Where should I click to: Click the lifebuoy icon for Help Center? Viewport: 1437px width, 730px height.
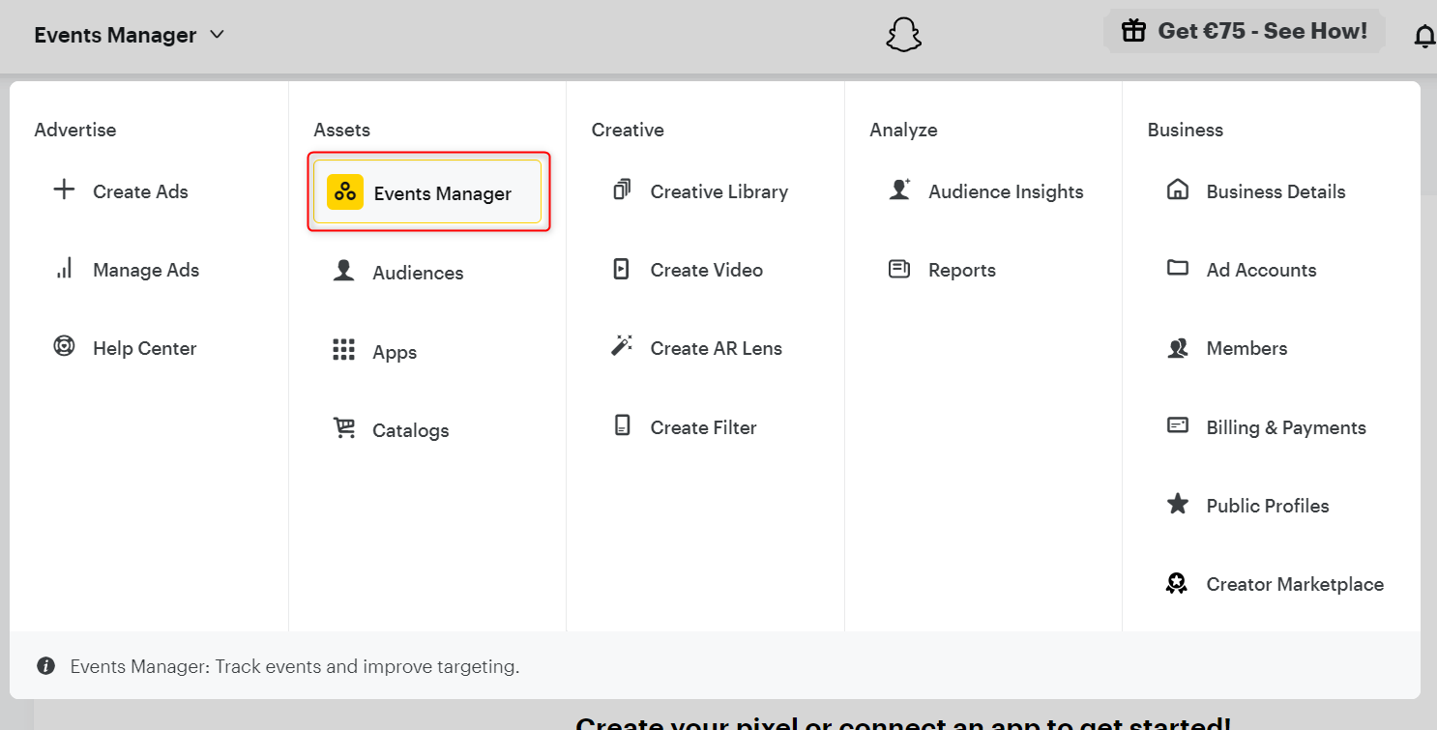[64, 346]
